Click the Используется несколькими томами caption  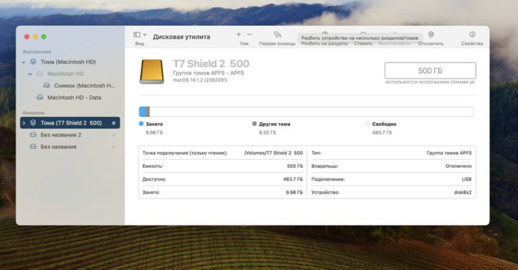430,82
